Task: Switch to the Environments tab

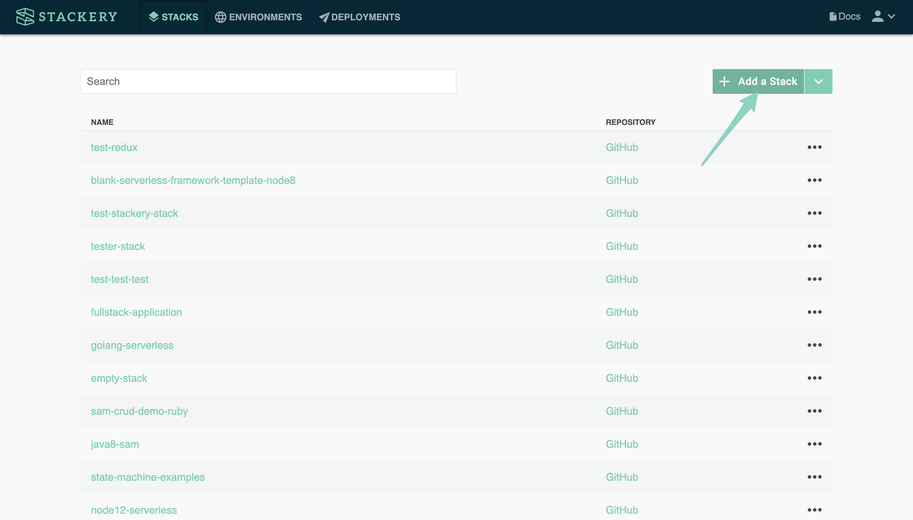Action: [x=258, y=17]
